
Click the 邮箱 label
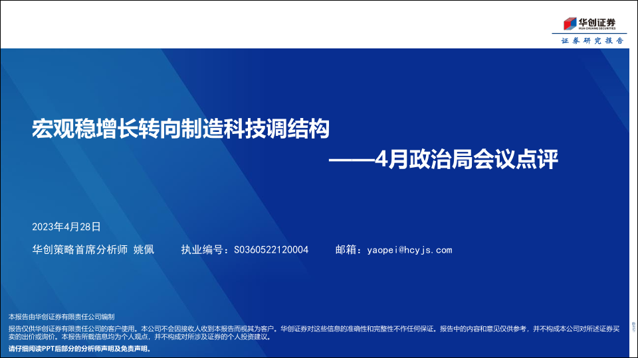pyautogui.click(x=348, y=250)
